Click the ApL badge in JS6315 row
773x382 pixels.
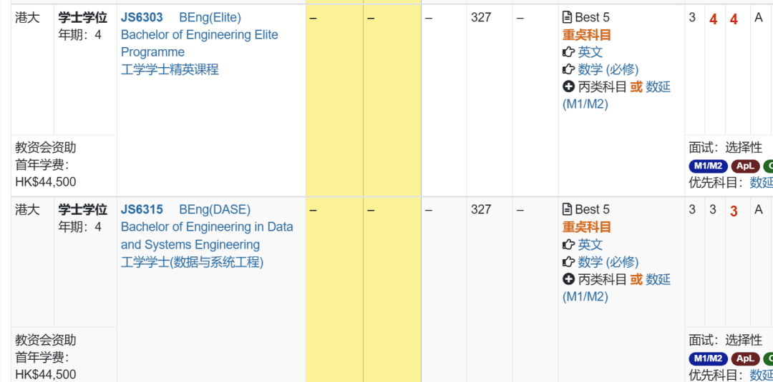point(745,358)
